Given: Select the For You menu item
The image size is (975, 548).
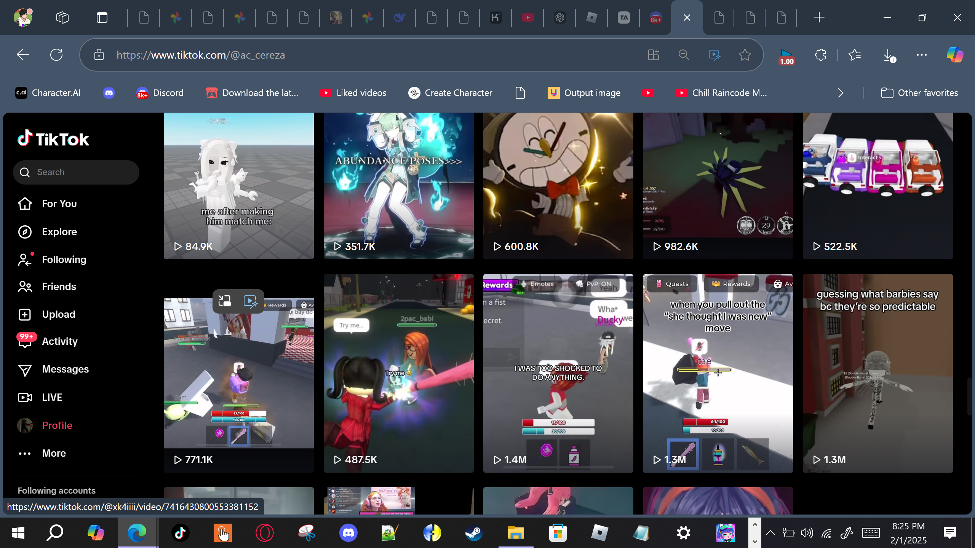Looking at the screenshot, I should click(x=59, y=204).
